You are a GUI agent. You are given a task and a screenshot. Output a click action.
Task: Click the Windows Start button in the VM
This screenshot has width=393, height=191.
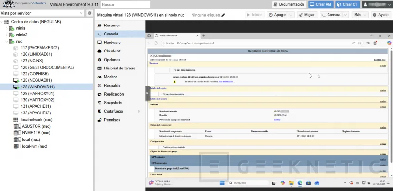tap(222, 183)
